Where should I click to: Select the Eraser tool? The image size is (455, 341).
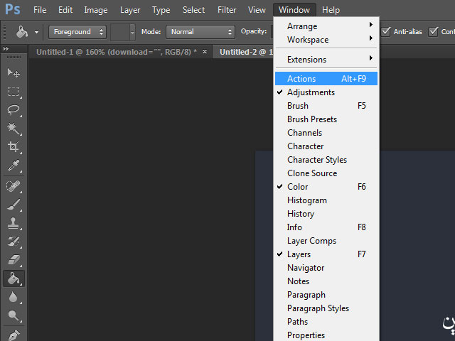click(14, 260)
